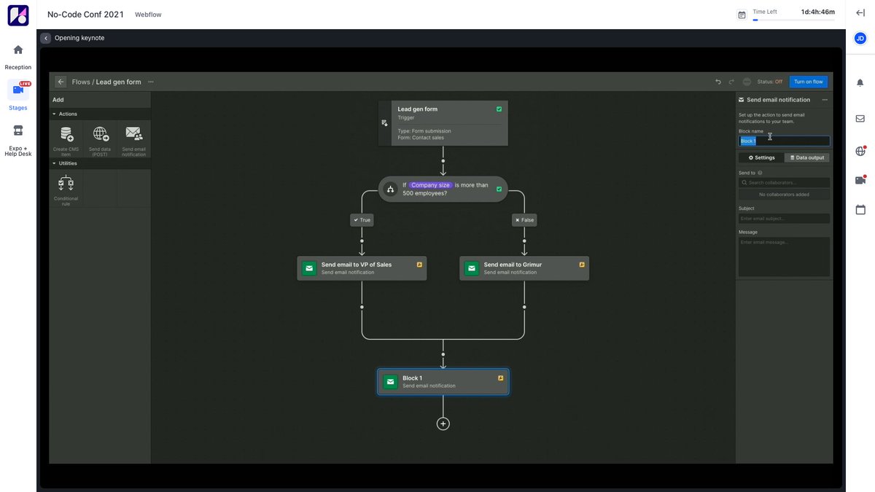Select the Send email to Grimur block
This screenshot has width=875, height=492.
(x=524, y=268)
